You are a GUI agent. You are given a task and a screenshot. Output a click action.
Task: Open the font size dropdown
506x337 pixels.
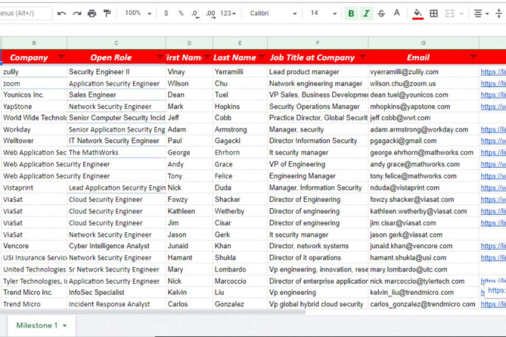323,13
